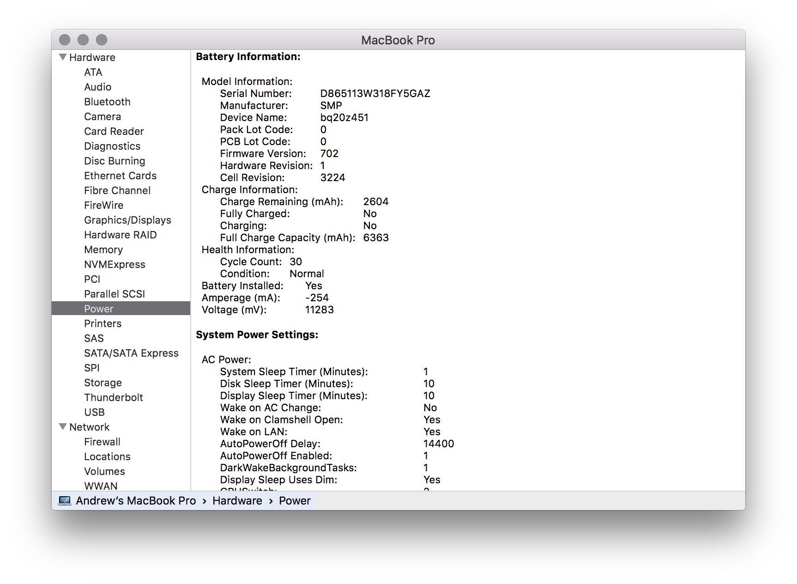Collapse the Hardware section triangle
Screen dimensions: 797x584
coord(63,57)
